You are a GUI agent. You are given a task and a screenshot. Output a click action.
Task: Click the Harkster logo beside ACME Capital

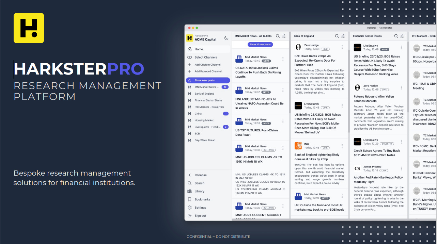point(189,38)
